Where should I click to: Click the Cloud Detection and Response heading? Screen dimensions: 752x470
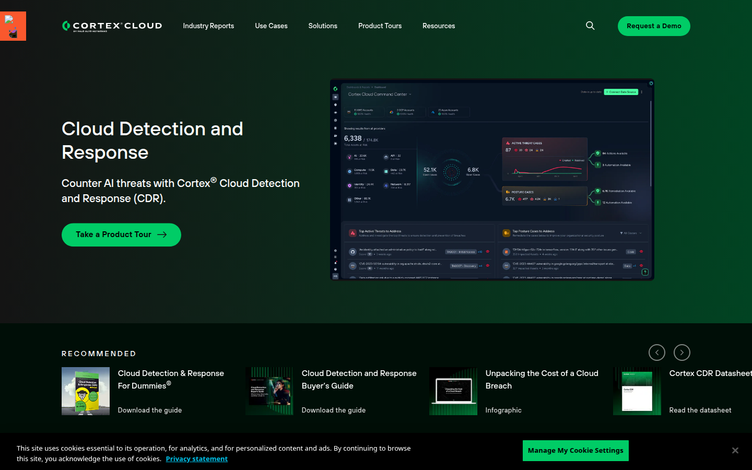(152, 140)
